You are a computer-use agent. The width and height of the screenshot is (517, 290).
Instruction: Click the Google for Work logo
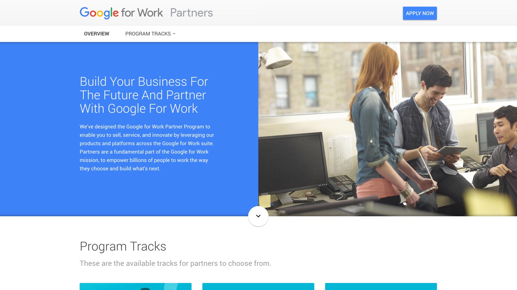pyautogui.click(x=121, y=13)
